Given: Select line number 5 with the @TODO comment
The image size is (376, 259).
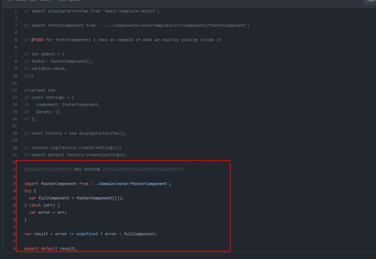Looking at the screenshot, I should (15, 40).
